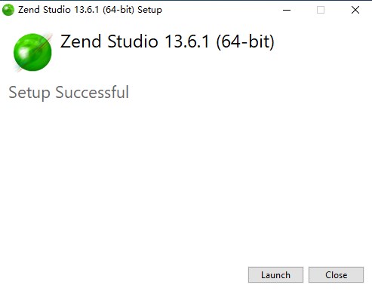This screenshot has width=372, height=291.
Task: Click the "Zend Studio 13.6.1 (64-bit)" heading
Action: click(168, 41)
